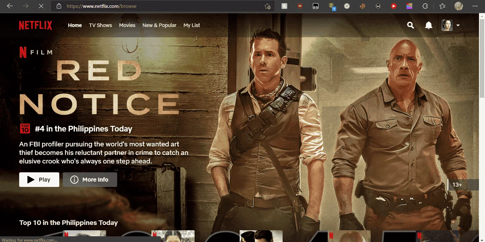
Task: Open My List
Action: pos(192,25)
